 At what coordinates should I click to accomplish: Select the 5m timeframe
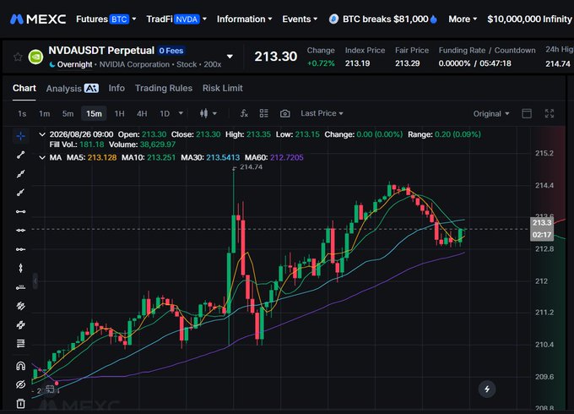[x=68, y=113]
